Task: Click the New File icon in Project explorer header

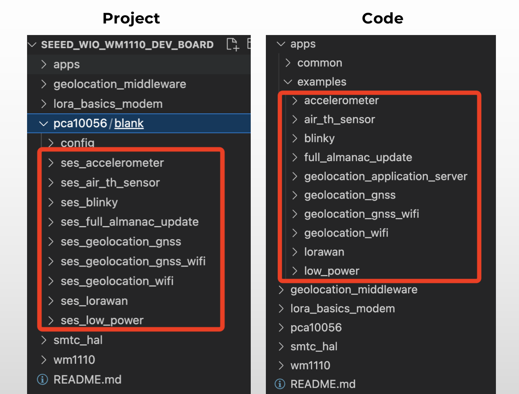Action: [x=232, y=44]
